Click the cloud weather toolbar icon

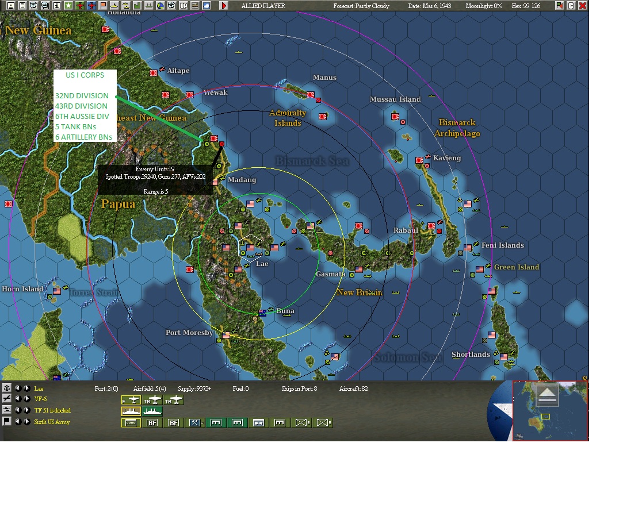206,6
